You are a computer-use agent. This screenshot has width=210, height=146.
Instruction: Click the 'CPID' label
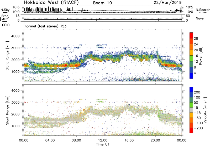(x=6, y=25)
